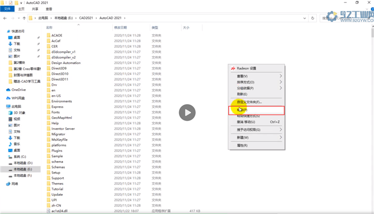The width and height of the screenshot is (374, 214).
Task: Click breadcrumb chevron after 此电脑
Action: [x=51, y=18]
